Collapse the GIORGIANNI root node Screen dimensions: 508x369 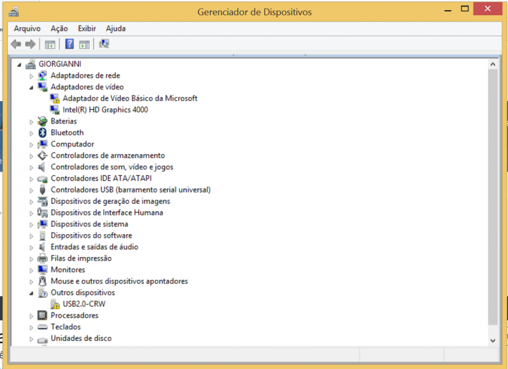[19, 65]
